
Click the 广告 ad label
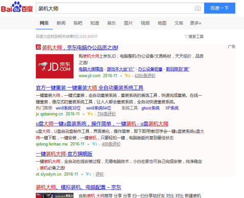point(231,47)
